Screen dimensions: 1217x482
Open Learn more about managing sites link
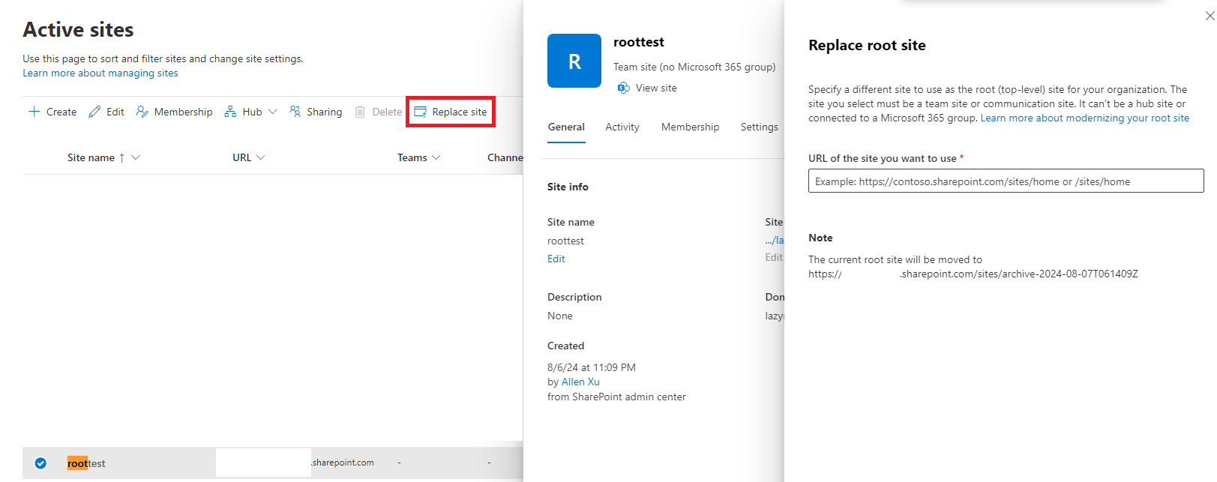tap(100, 73)
